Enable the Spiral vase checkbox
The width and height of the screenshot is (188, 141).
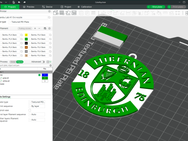(x=30, y=110)
